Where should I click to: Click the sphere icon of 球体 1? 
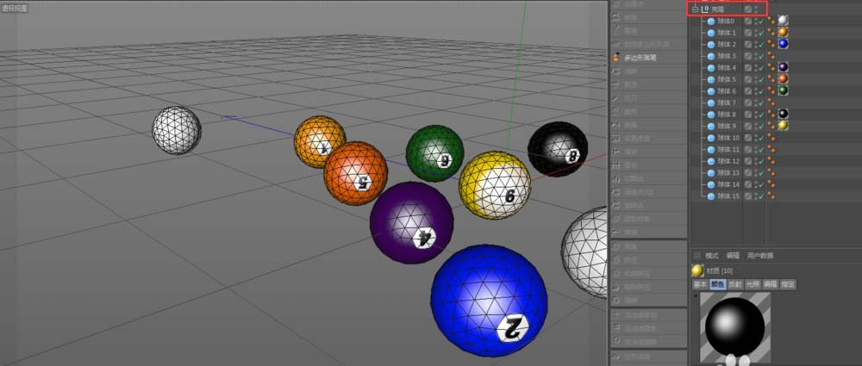pos(711,33)
